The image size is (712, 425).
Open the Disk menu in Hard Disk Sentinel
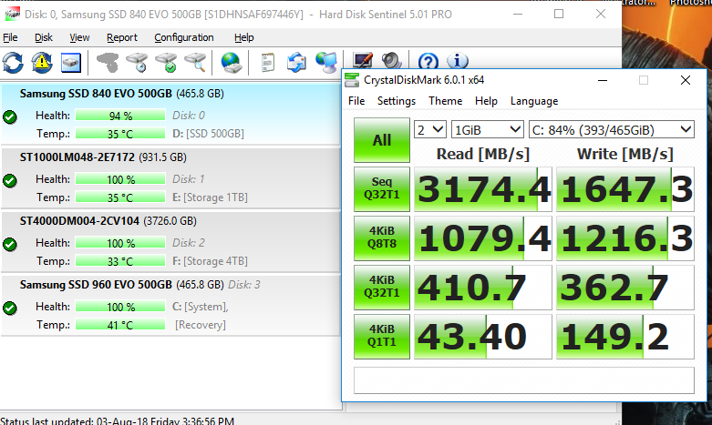44,37
